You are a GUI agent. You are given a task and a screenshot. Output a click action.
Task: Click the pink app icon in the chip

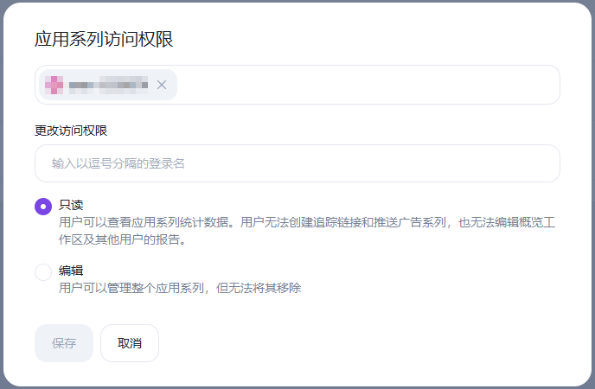pyautogui.click(x=54, y=85)
